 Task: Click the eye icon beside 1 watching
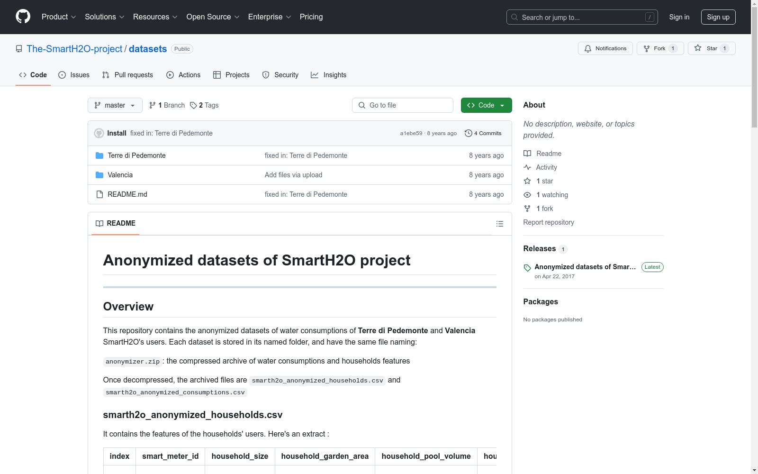(x=527, y=195)
